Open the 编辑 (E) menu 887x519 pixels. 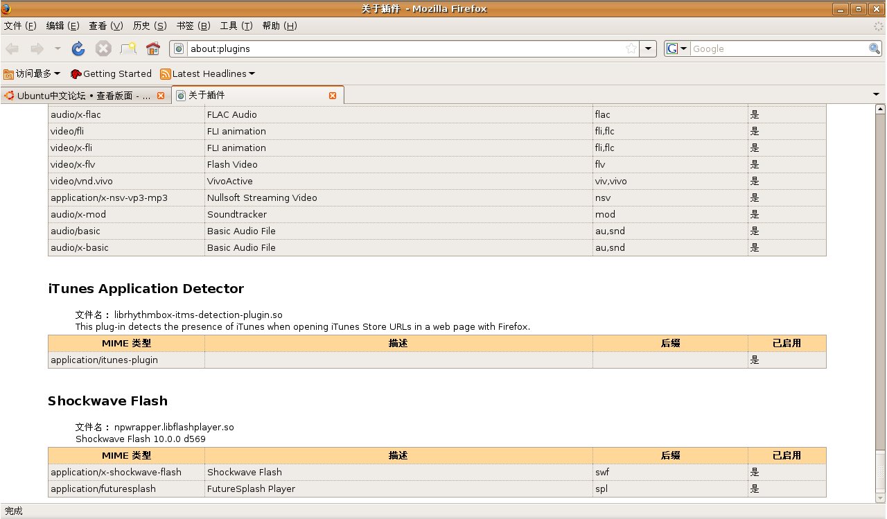click(x=63, y=26)
